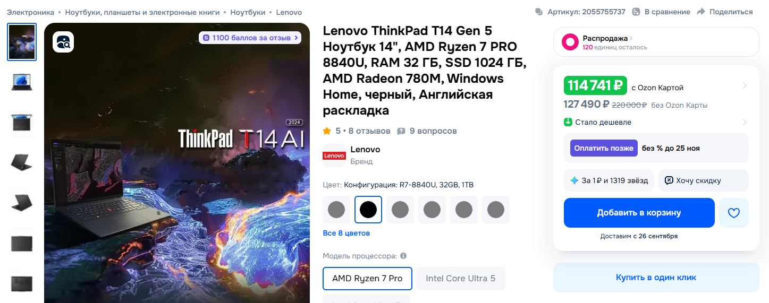This screenshot has width=769, height=303.
Task: Open the Ноутбуки breadcrumb category
Action: point(248,12)
